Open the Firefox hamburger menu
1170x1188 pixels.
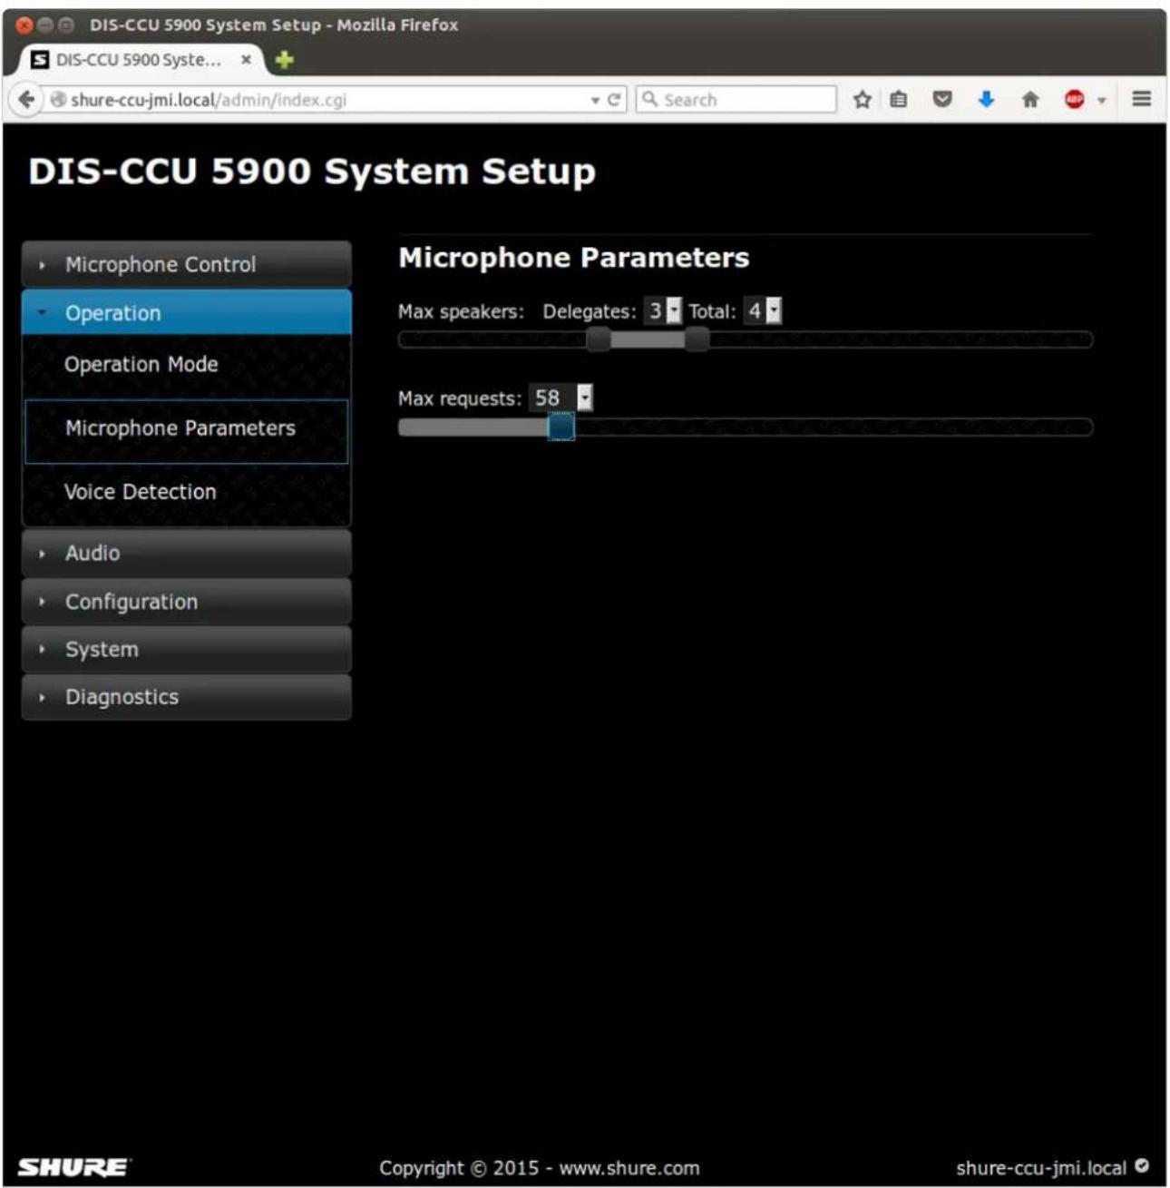[x=1142, y=99]
